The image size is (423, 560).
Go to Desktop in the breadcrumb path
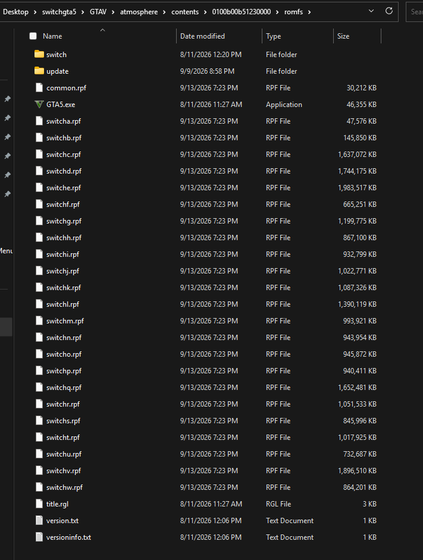pos(15,12)
